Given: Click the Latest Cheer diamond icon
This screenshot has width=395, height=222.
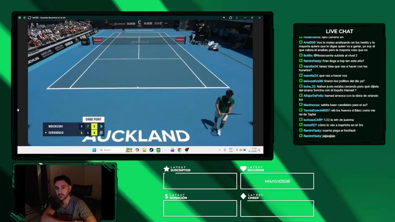Looking at the screenshot, I should click(x=243, y=196).
